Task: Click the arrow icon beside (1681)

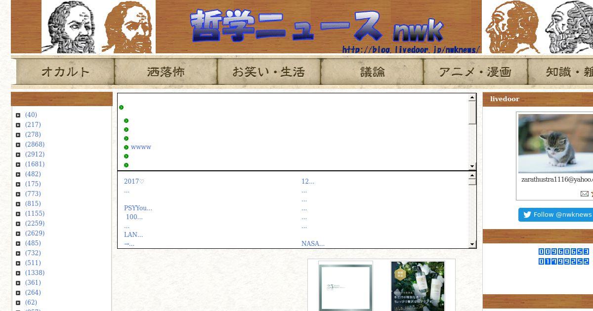Action: pyautogui.click(x=18, y=164)
